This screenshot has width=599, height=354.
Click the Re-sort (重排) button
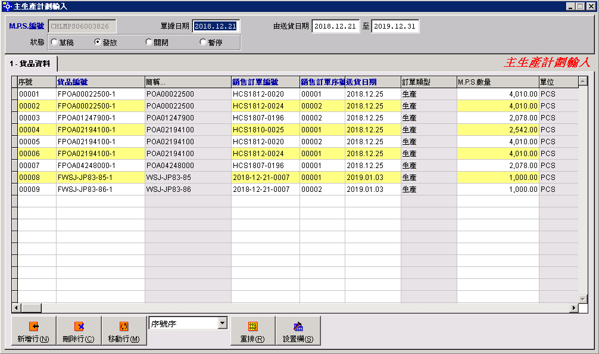point(252,331)
